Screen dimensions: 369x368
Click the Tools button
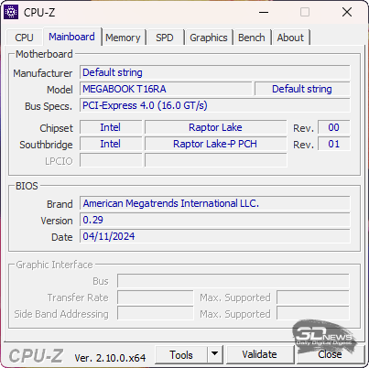coord(181,354)
